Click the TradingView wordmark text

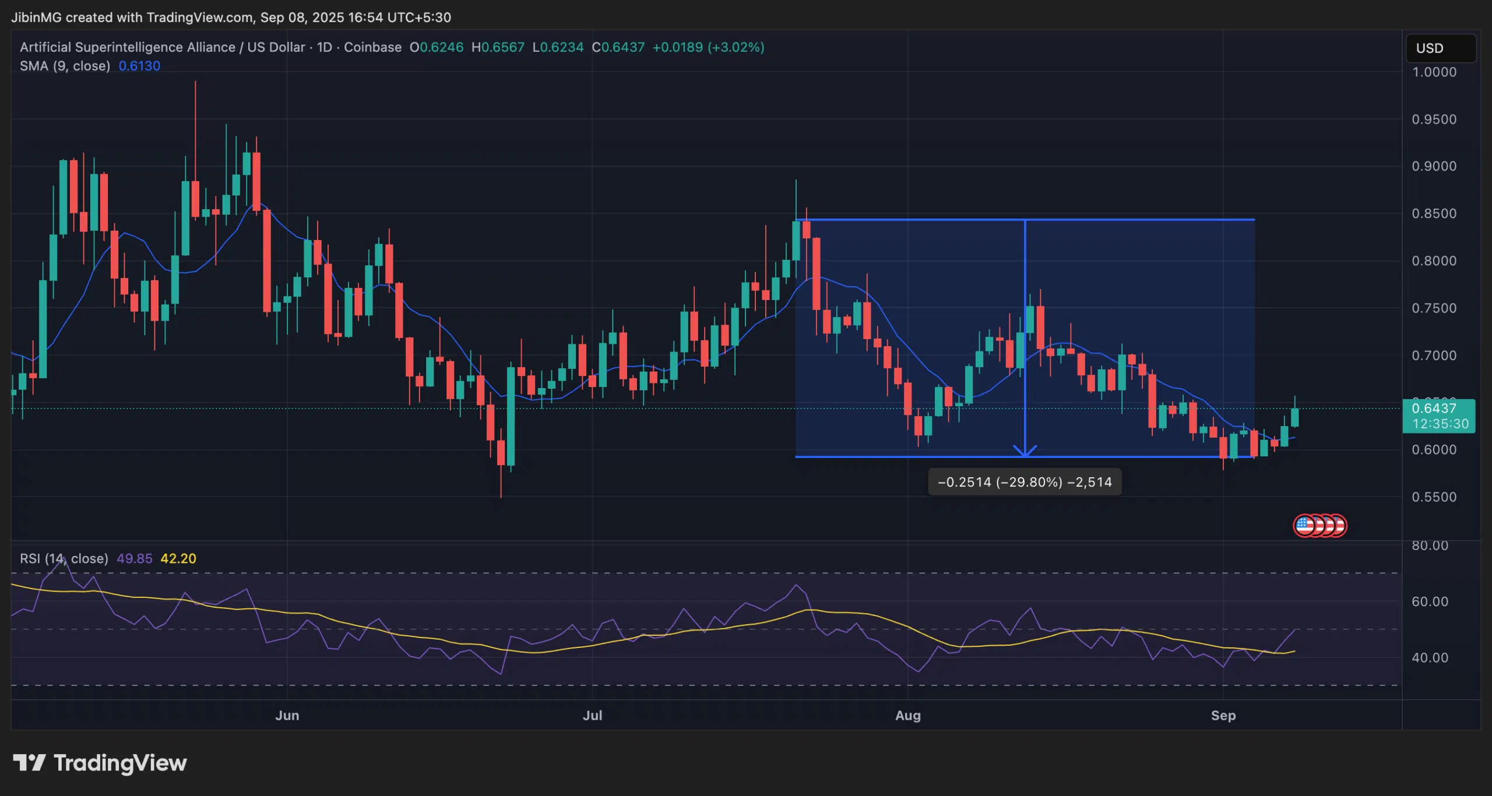pyautogui.click(x=120, y=763)
